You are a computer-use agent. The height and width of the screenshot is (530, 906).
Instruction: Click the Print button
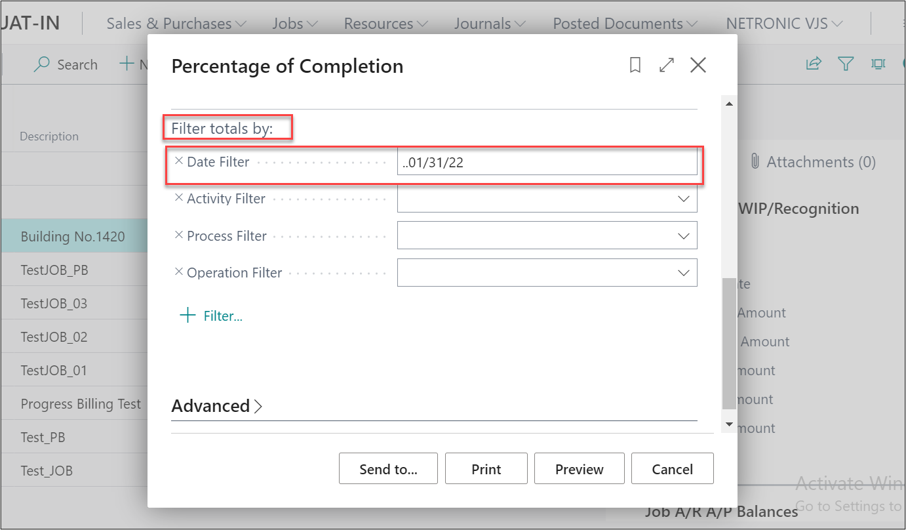(486, 469)
